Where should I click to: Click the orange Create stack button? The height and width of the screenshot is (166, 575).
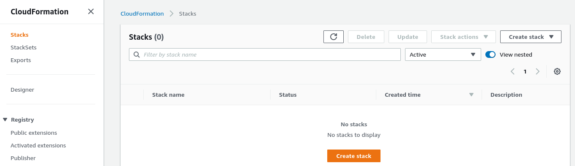tap(354, 156)
